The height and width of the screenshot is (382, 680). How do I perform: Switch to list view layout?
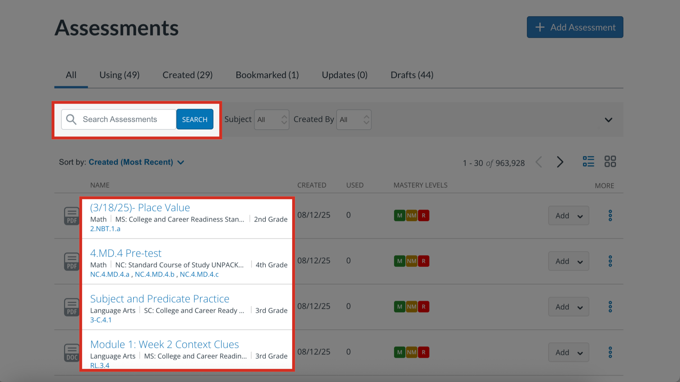point(588,161)
